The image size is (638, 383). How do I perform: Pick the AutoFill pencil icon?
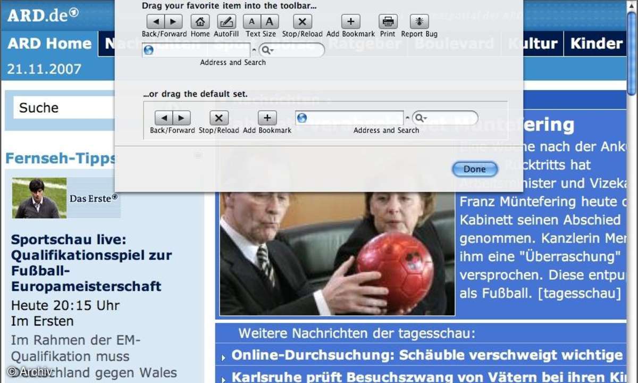pyautogui.click(x=226, y=22)
